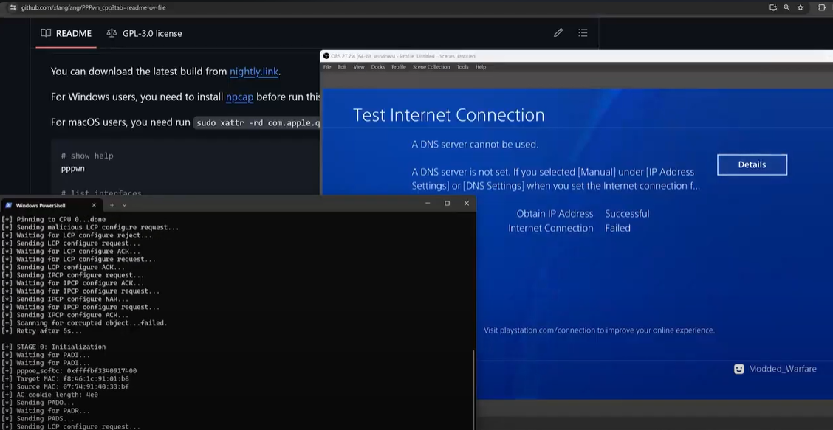833x430 pixels.
Task: Add a new PowerShell tab with plus
Action: pos(112,204)
